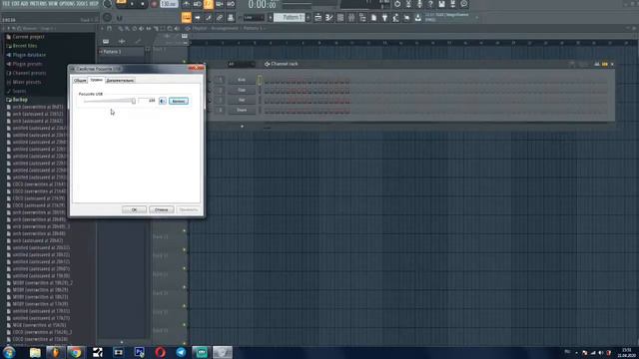Image resolution: width=639 pixels, height=359 pixels.
Task: Switch to the Дополнительно tab in the dialog
Action: pyautogui.click(x=120, y=81)
